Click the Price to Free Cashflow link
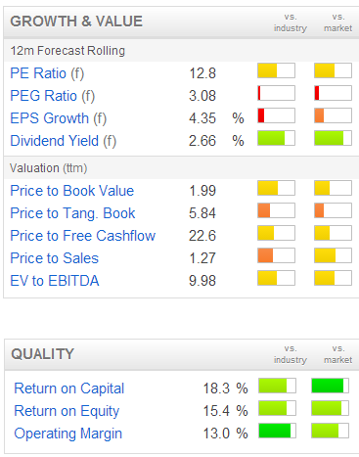 point(83,236)
